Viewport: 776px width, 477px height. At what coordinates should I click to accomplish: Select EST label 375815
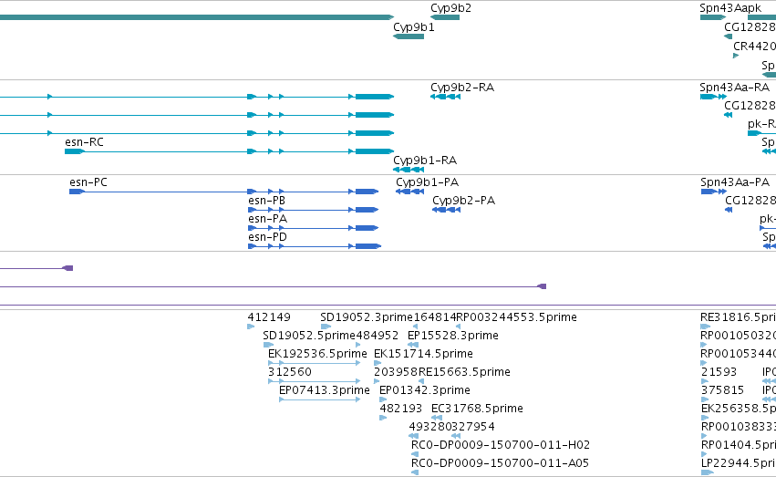(x=722, y=390)
